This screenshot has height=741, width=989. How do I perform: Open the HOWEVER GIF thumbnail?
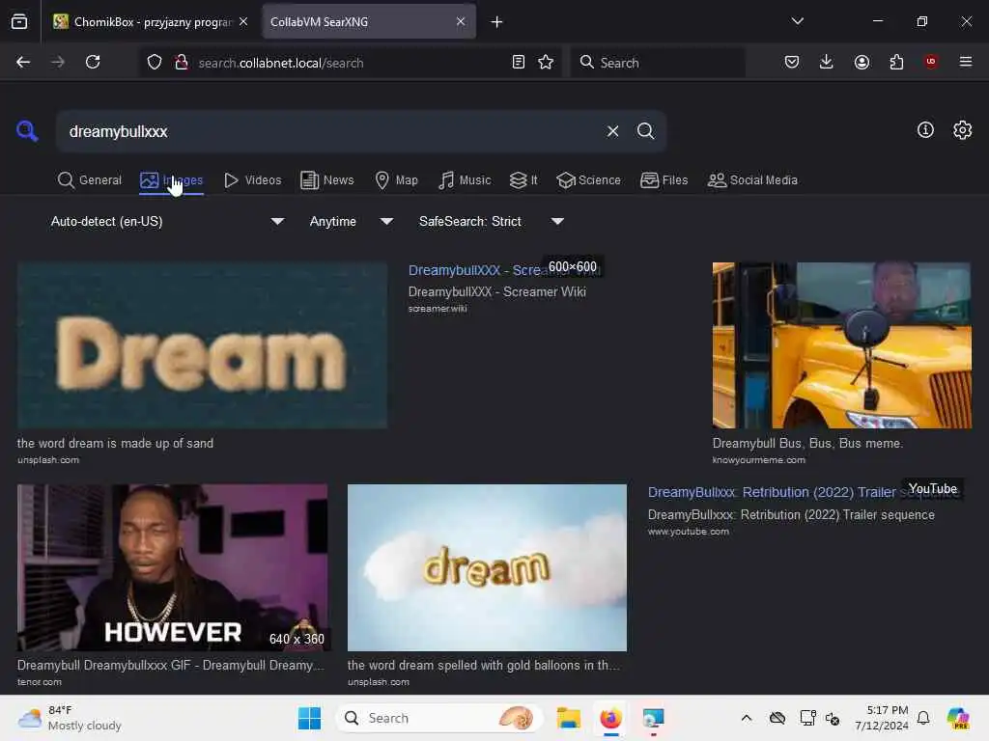[x=172, y=567]
